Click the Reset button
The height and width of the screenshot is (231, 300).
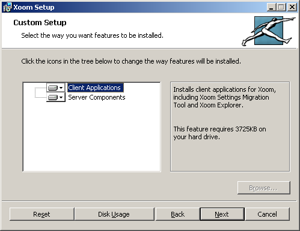coord(41,214)
